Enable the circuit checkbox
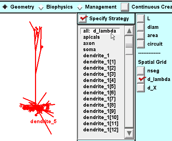The height and width of the screenshot is (141, 172). pos(141,44)
